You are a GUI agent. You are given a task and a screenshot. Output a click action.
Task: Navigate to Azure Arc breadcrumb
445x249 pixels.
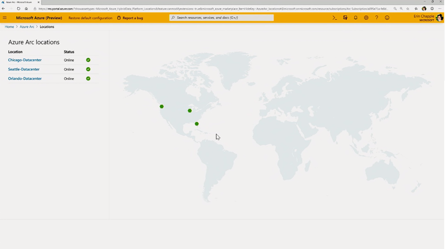(27, 27)
